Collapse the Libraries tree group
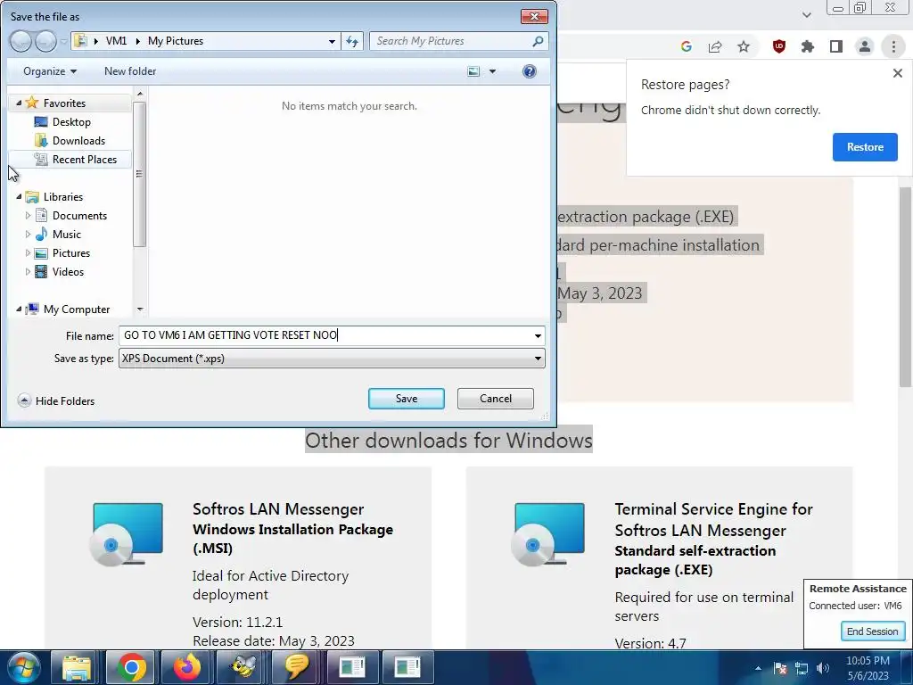Screen dimensions: 913x685 (x=19, y=196)
